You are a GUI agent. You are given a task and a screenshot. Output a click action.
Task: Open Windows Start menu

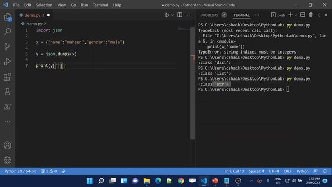click(90, 181)
